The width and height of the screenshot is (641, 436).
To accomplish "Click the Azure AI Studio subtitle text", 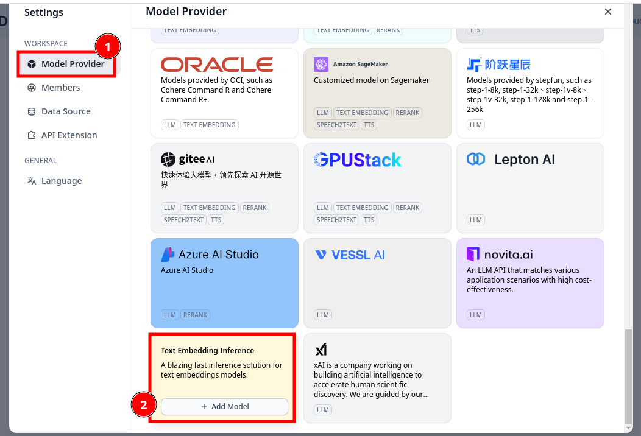I will pyautogui.click(x=187, y=270).
